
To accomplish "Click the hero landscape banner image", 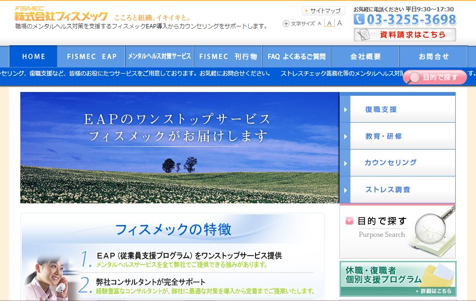I will click(179, 148).
